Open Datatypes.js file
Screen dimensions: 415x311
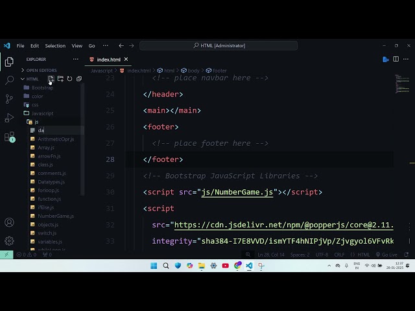pyautogui.click(x=51, y=181)
